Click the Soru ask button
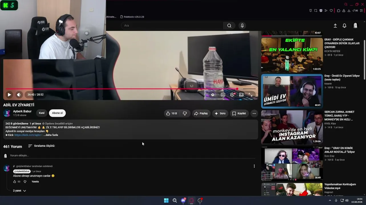The height and width of the screenshot is (205, 366). 220,113
